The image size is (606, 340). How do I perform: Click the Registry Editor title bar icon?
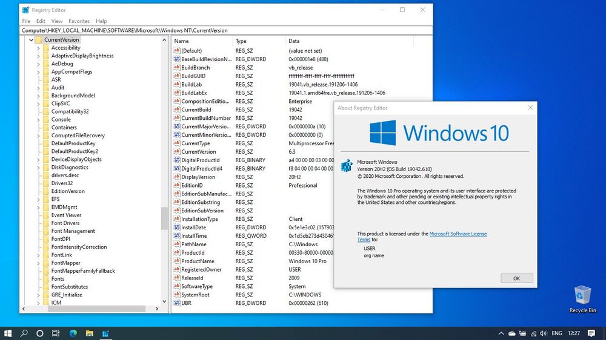click(25, 10)
